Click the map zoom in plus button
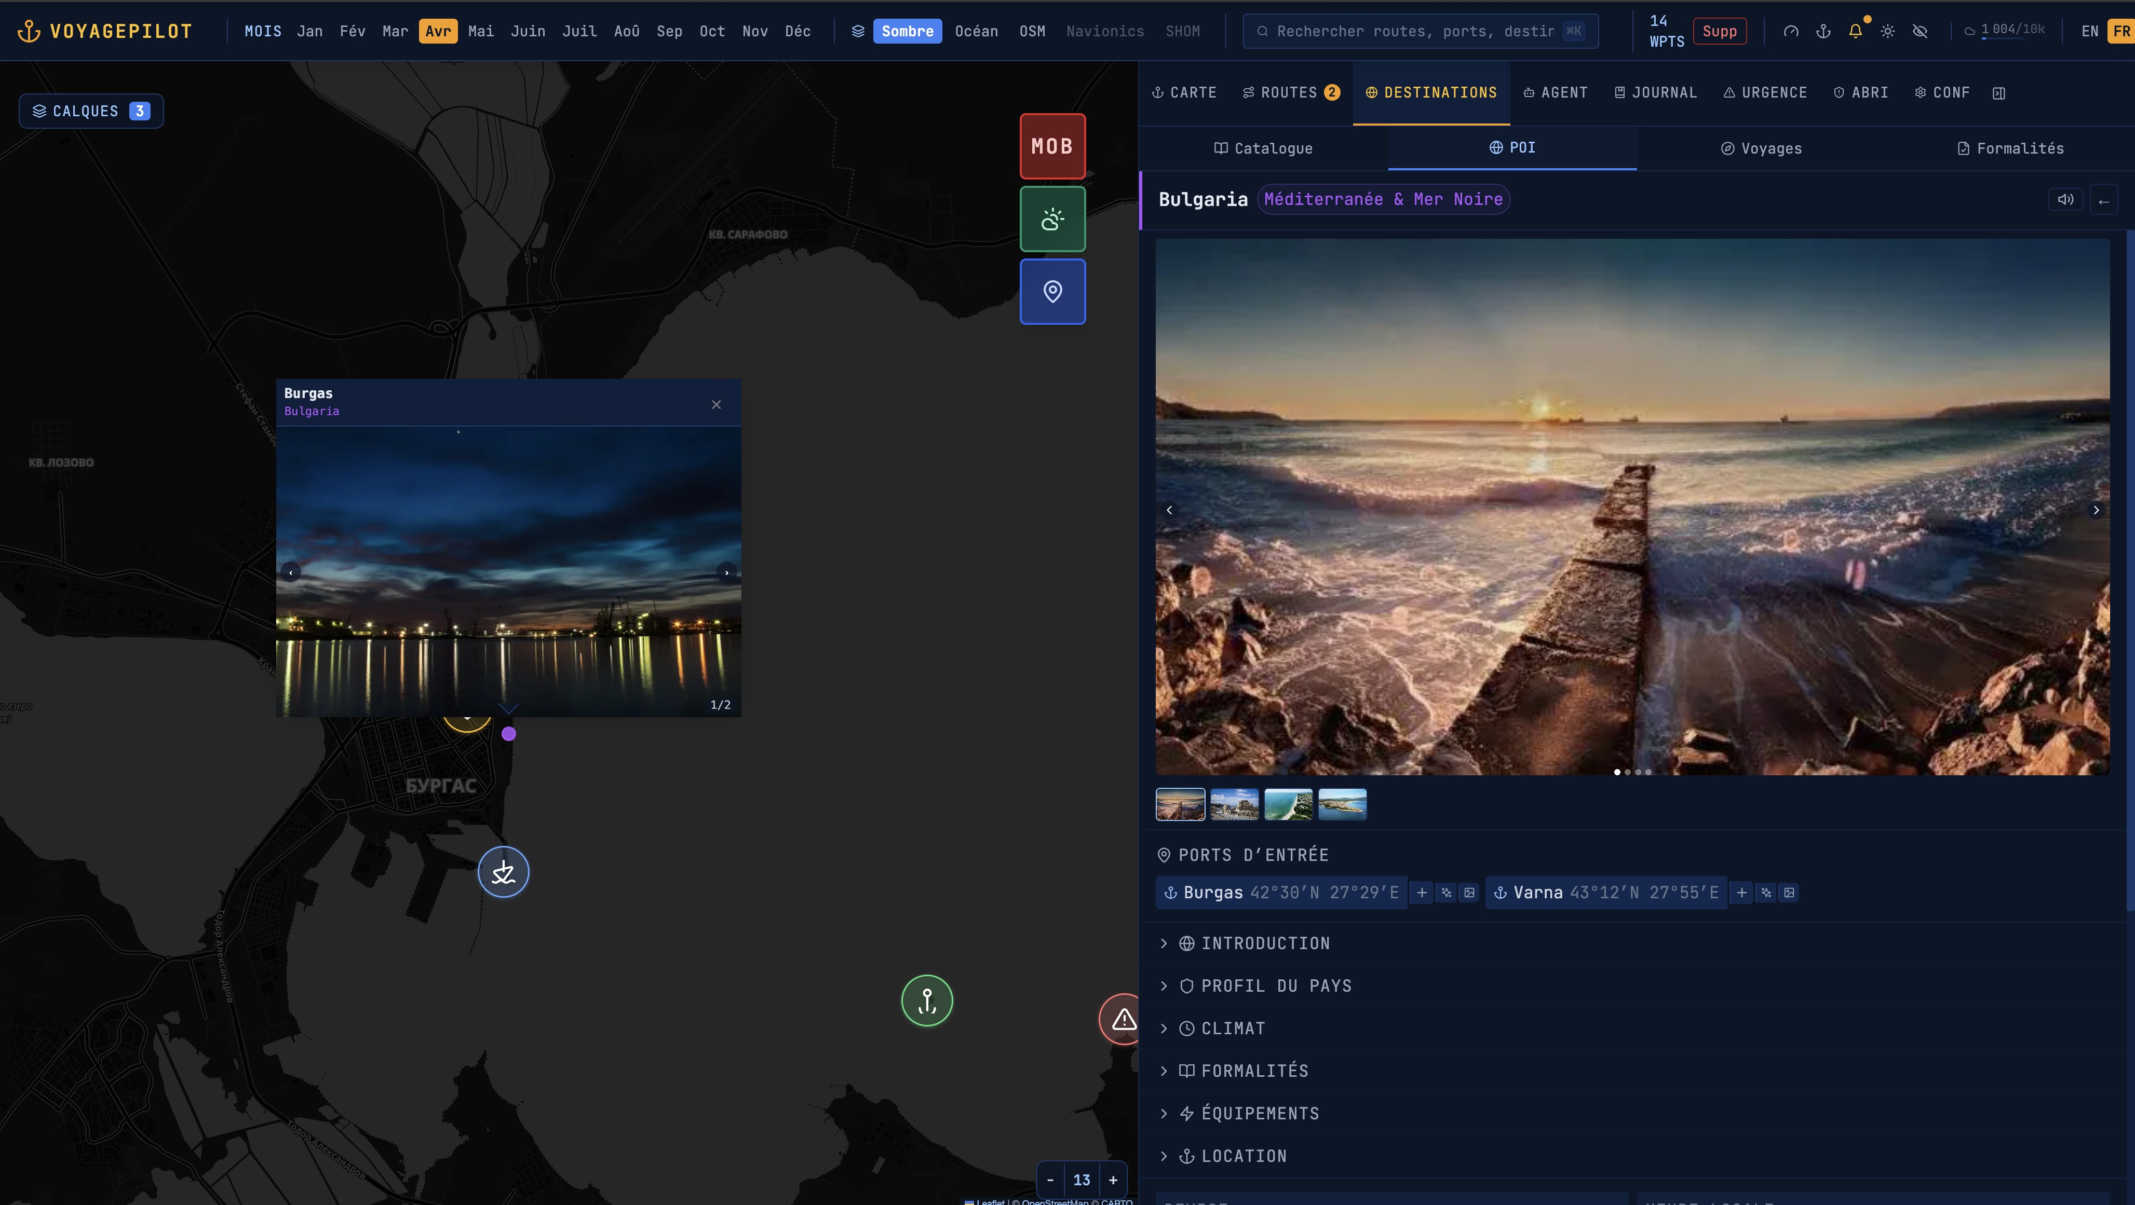The height and width of the screenshot is (1205, 2135). (1113, 1180)
